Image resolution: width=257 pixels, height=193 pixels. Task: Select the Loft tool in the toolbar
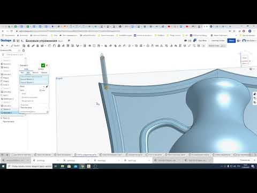[x=37, y=46]
